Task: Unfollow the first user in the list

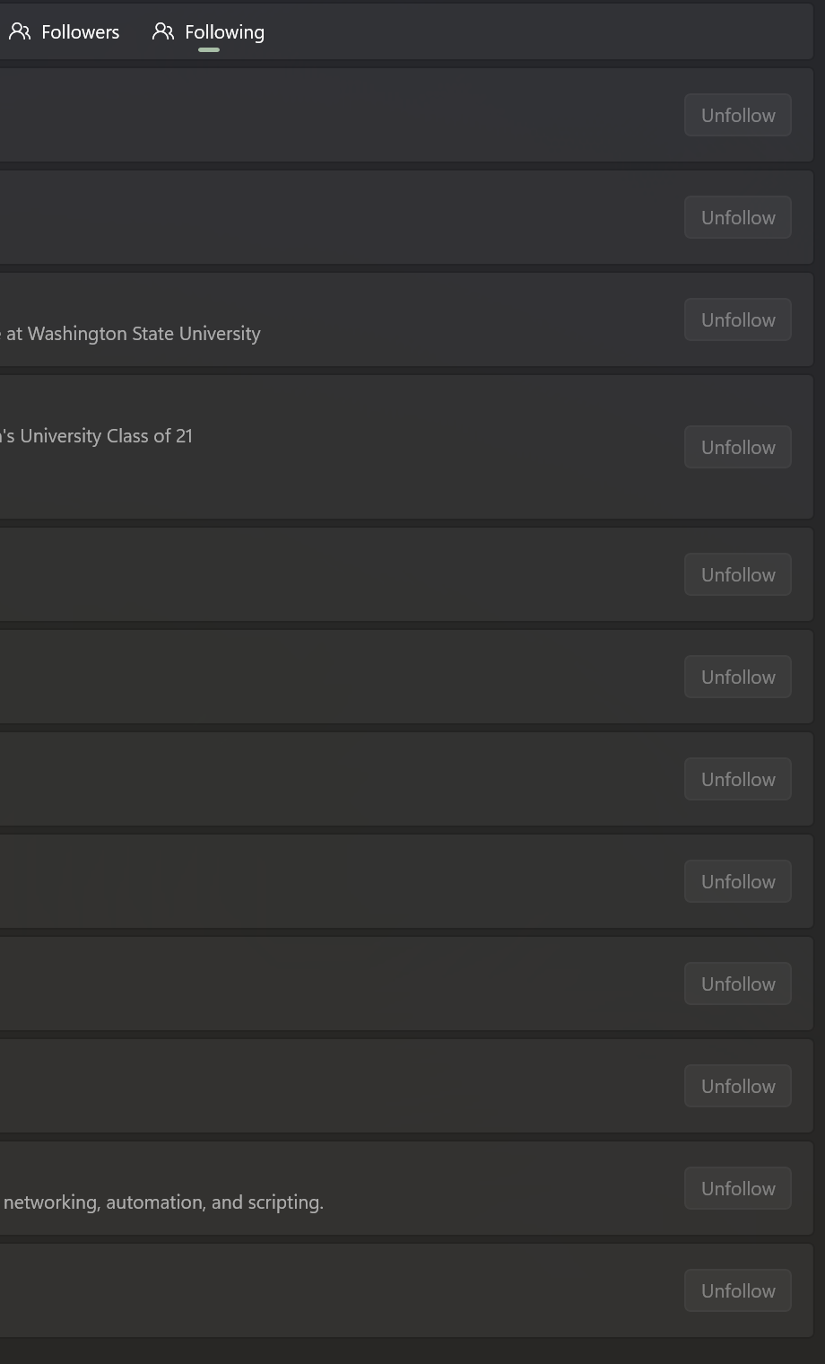Action: click(737, 115)
